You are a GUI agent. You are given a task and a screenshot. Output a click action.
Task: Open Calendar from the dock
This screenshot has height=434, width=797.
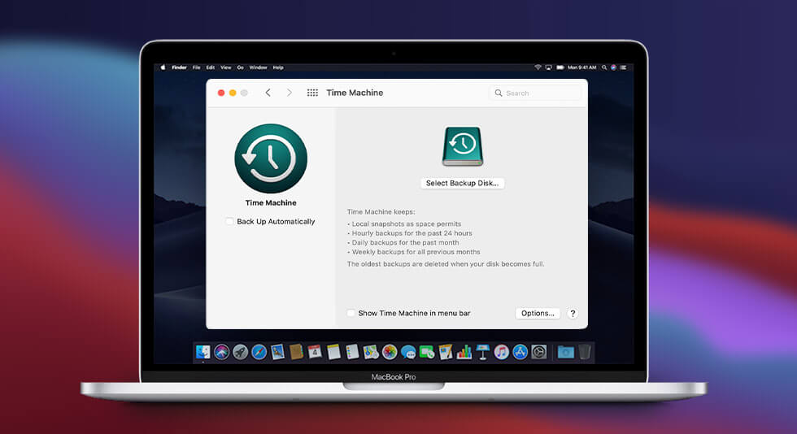point(315,352)
